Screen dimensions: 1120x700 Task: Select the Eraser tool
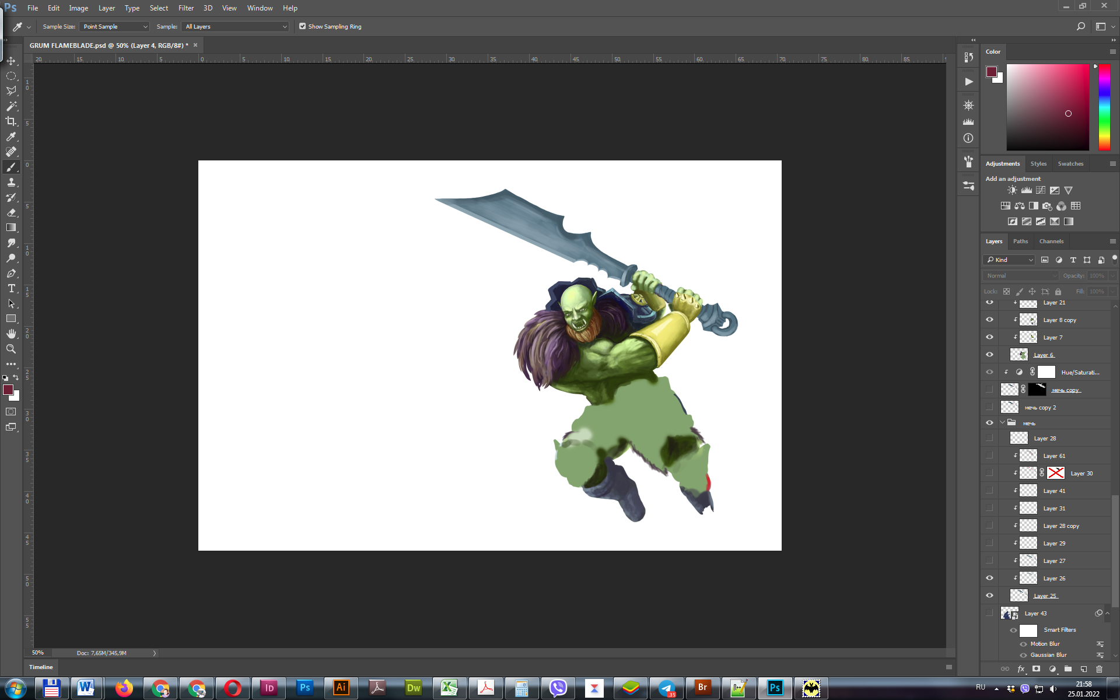pyautogui.click(x=11, y=212)
